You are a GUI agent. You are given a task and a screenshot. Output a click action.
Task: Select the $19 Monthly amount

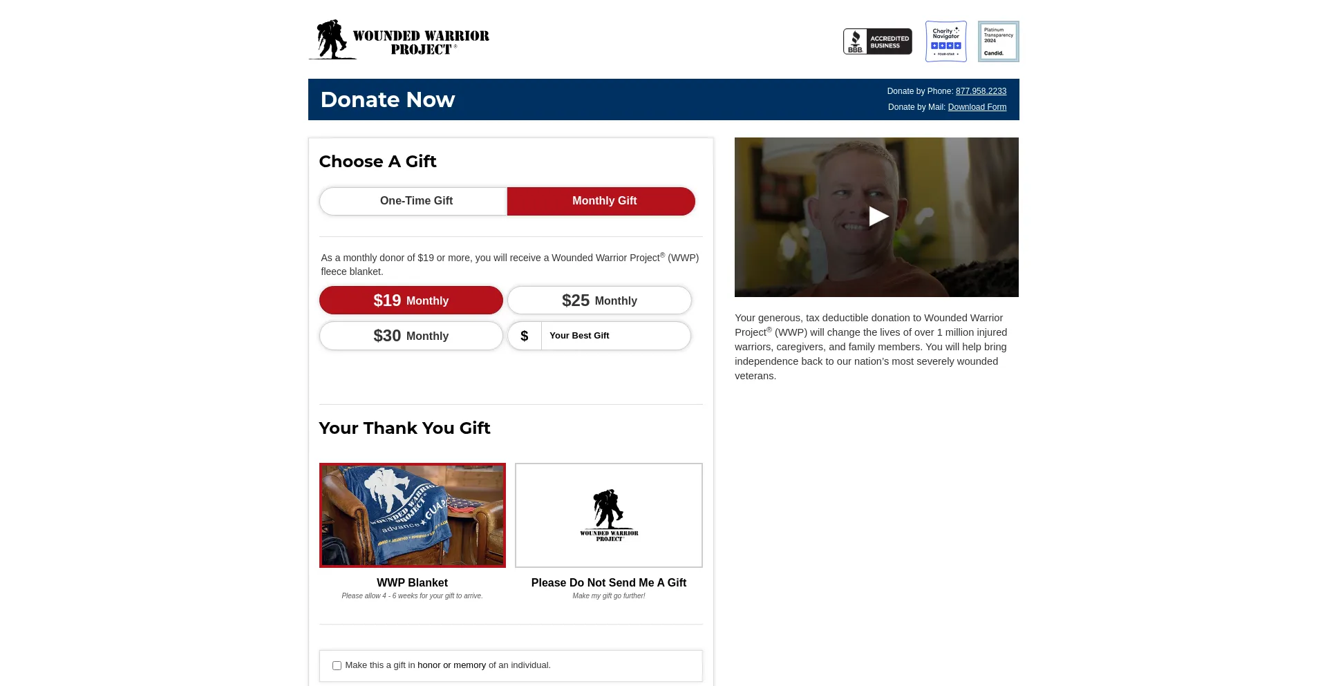pyautogui.click(x=411, y=301)
